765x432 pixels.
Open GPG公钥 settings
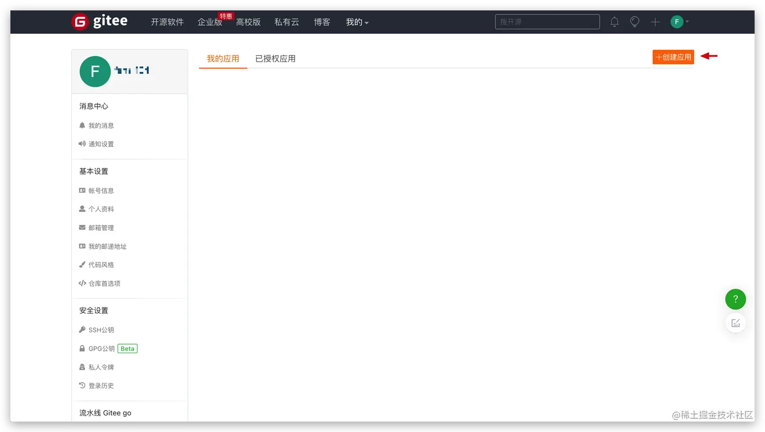(97, 349)
